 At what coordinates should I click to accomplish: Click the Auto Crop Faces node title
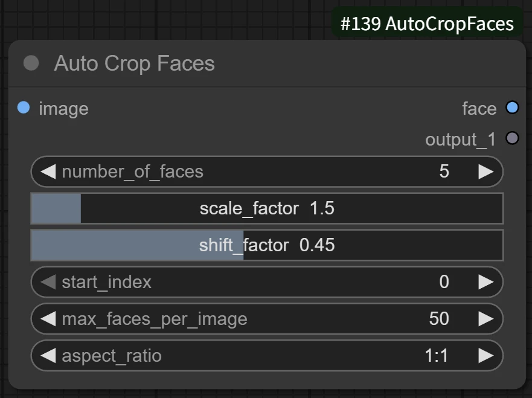pos(134,63)
